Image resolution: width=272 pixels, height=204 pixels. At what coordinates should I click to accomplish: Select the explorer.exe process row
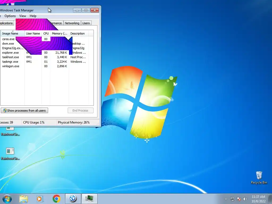47,53
